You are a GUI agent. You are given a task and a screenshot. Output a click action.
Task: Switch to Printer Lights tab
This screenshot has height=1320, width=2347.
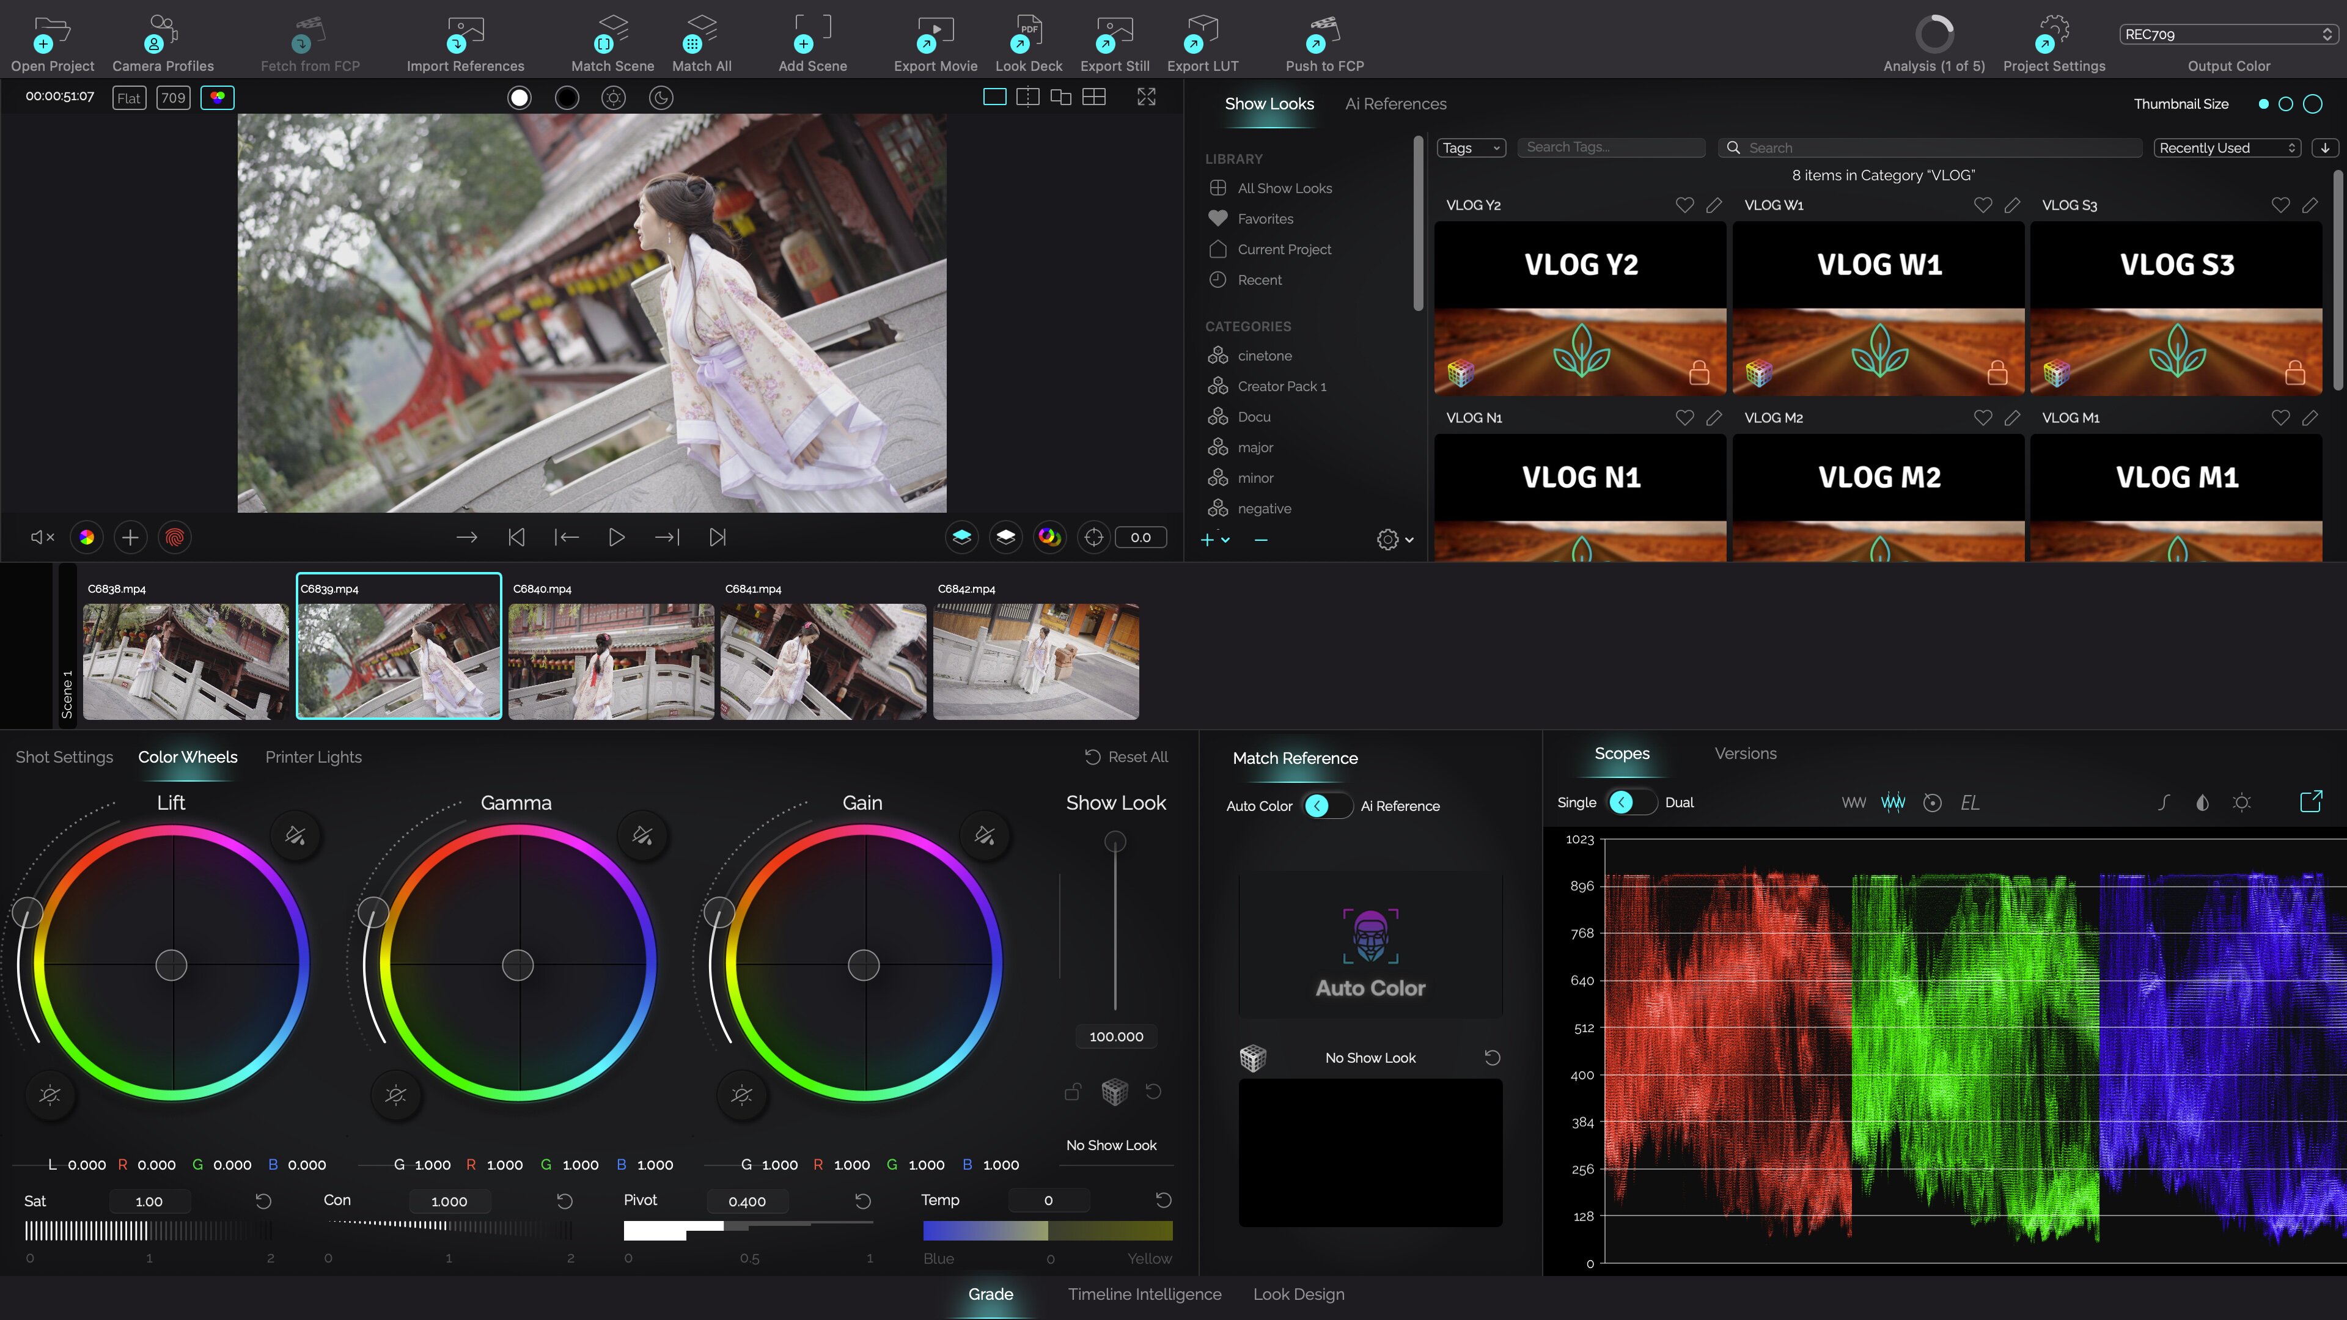tap(312, 757)
